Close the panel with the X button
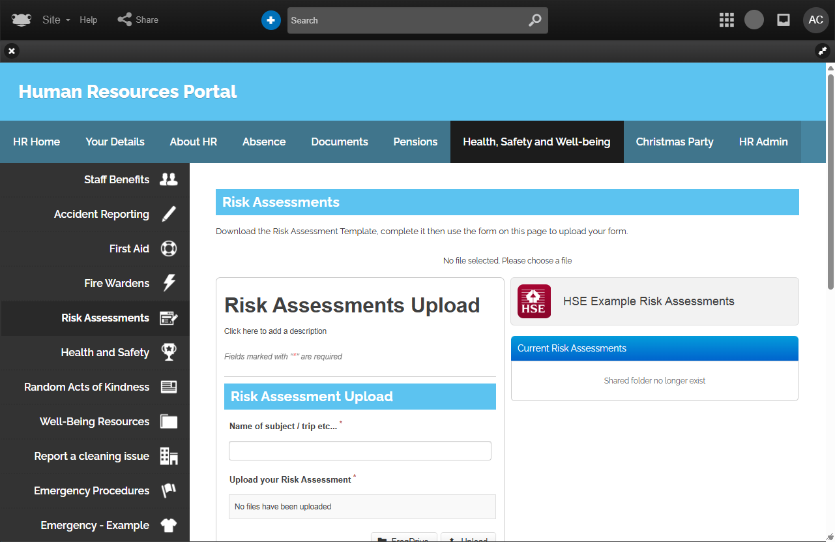This screenshot has height=542, width=835. click(12, 51)
